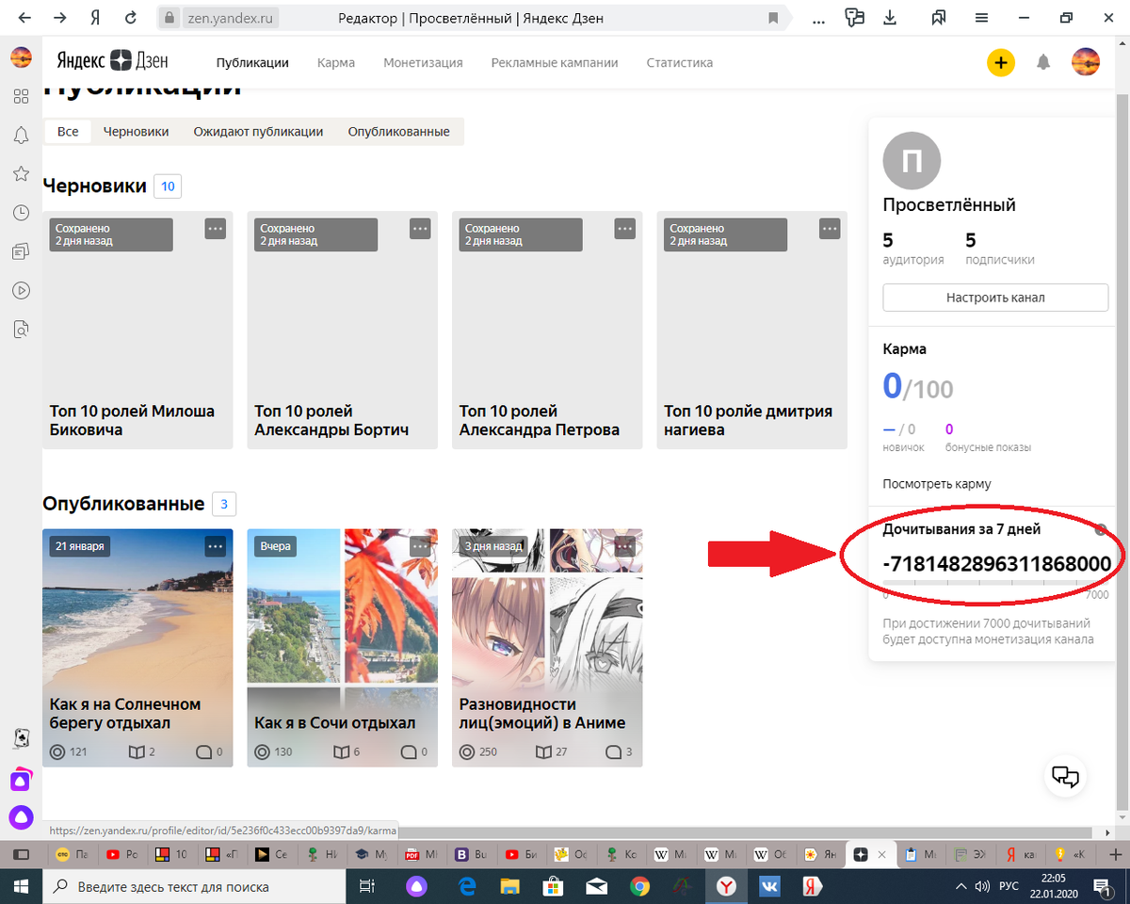Click the Windows taskbar search box
1130x904 pixels.
[x=195, y=886]
